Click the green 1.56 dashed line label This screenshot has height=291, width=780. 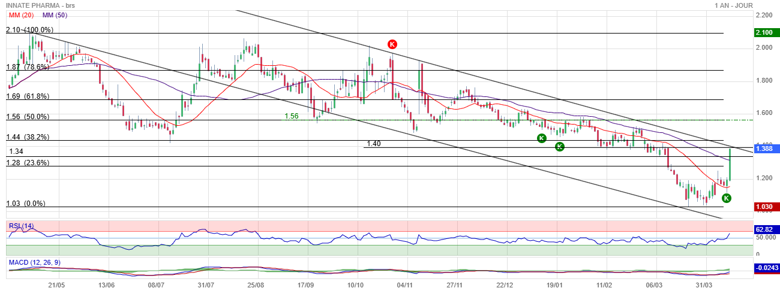292,116
